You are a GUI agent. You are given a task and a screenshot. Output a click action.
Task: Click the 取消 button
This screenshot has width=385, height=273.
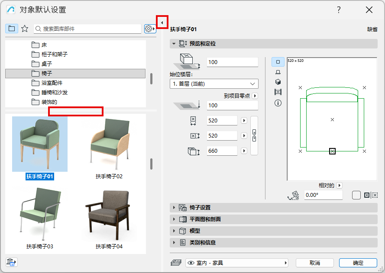[315, 263]
